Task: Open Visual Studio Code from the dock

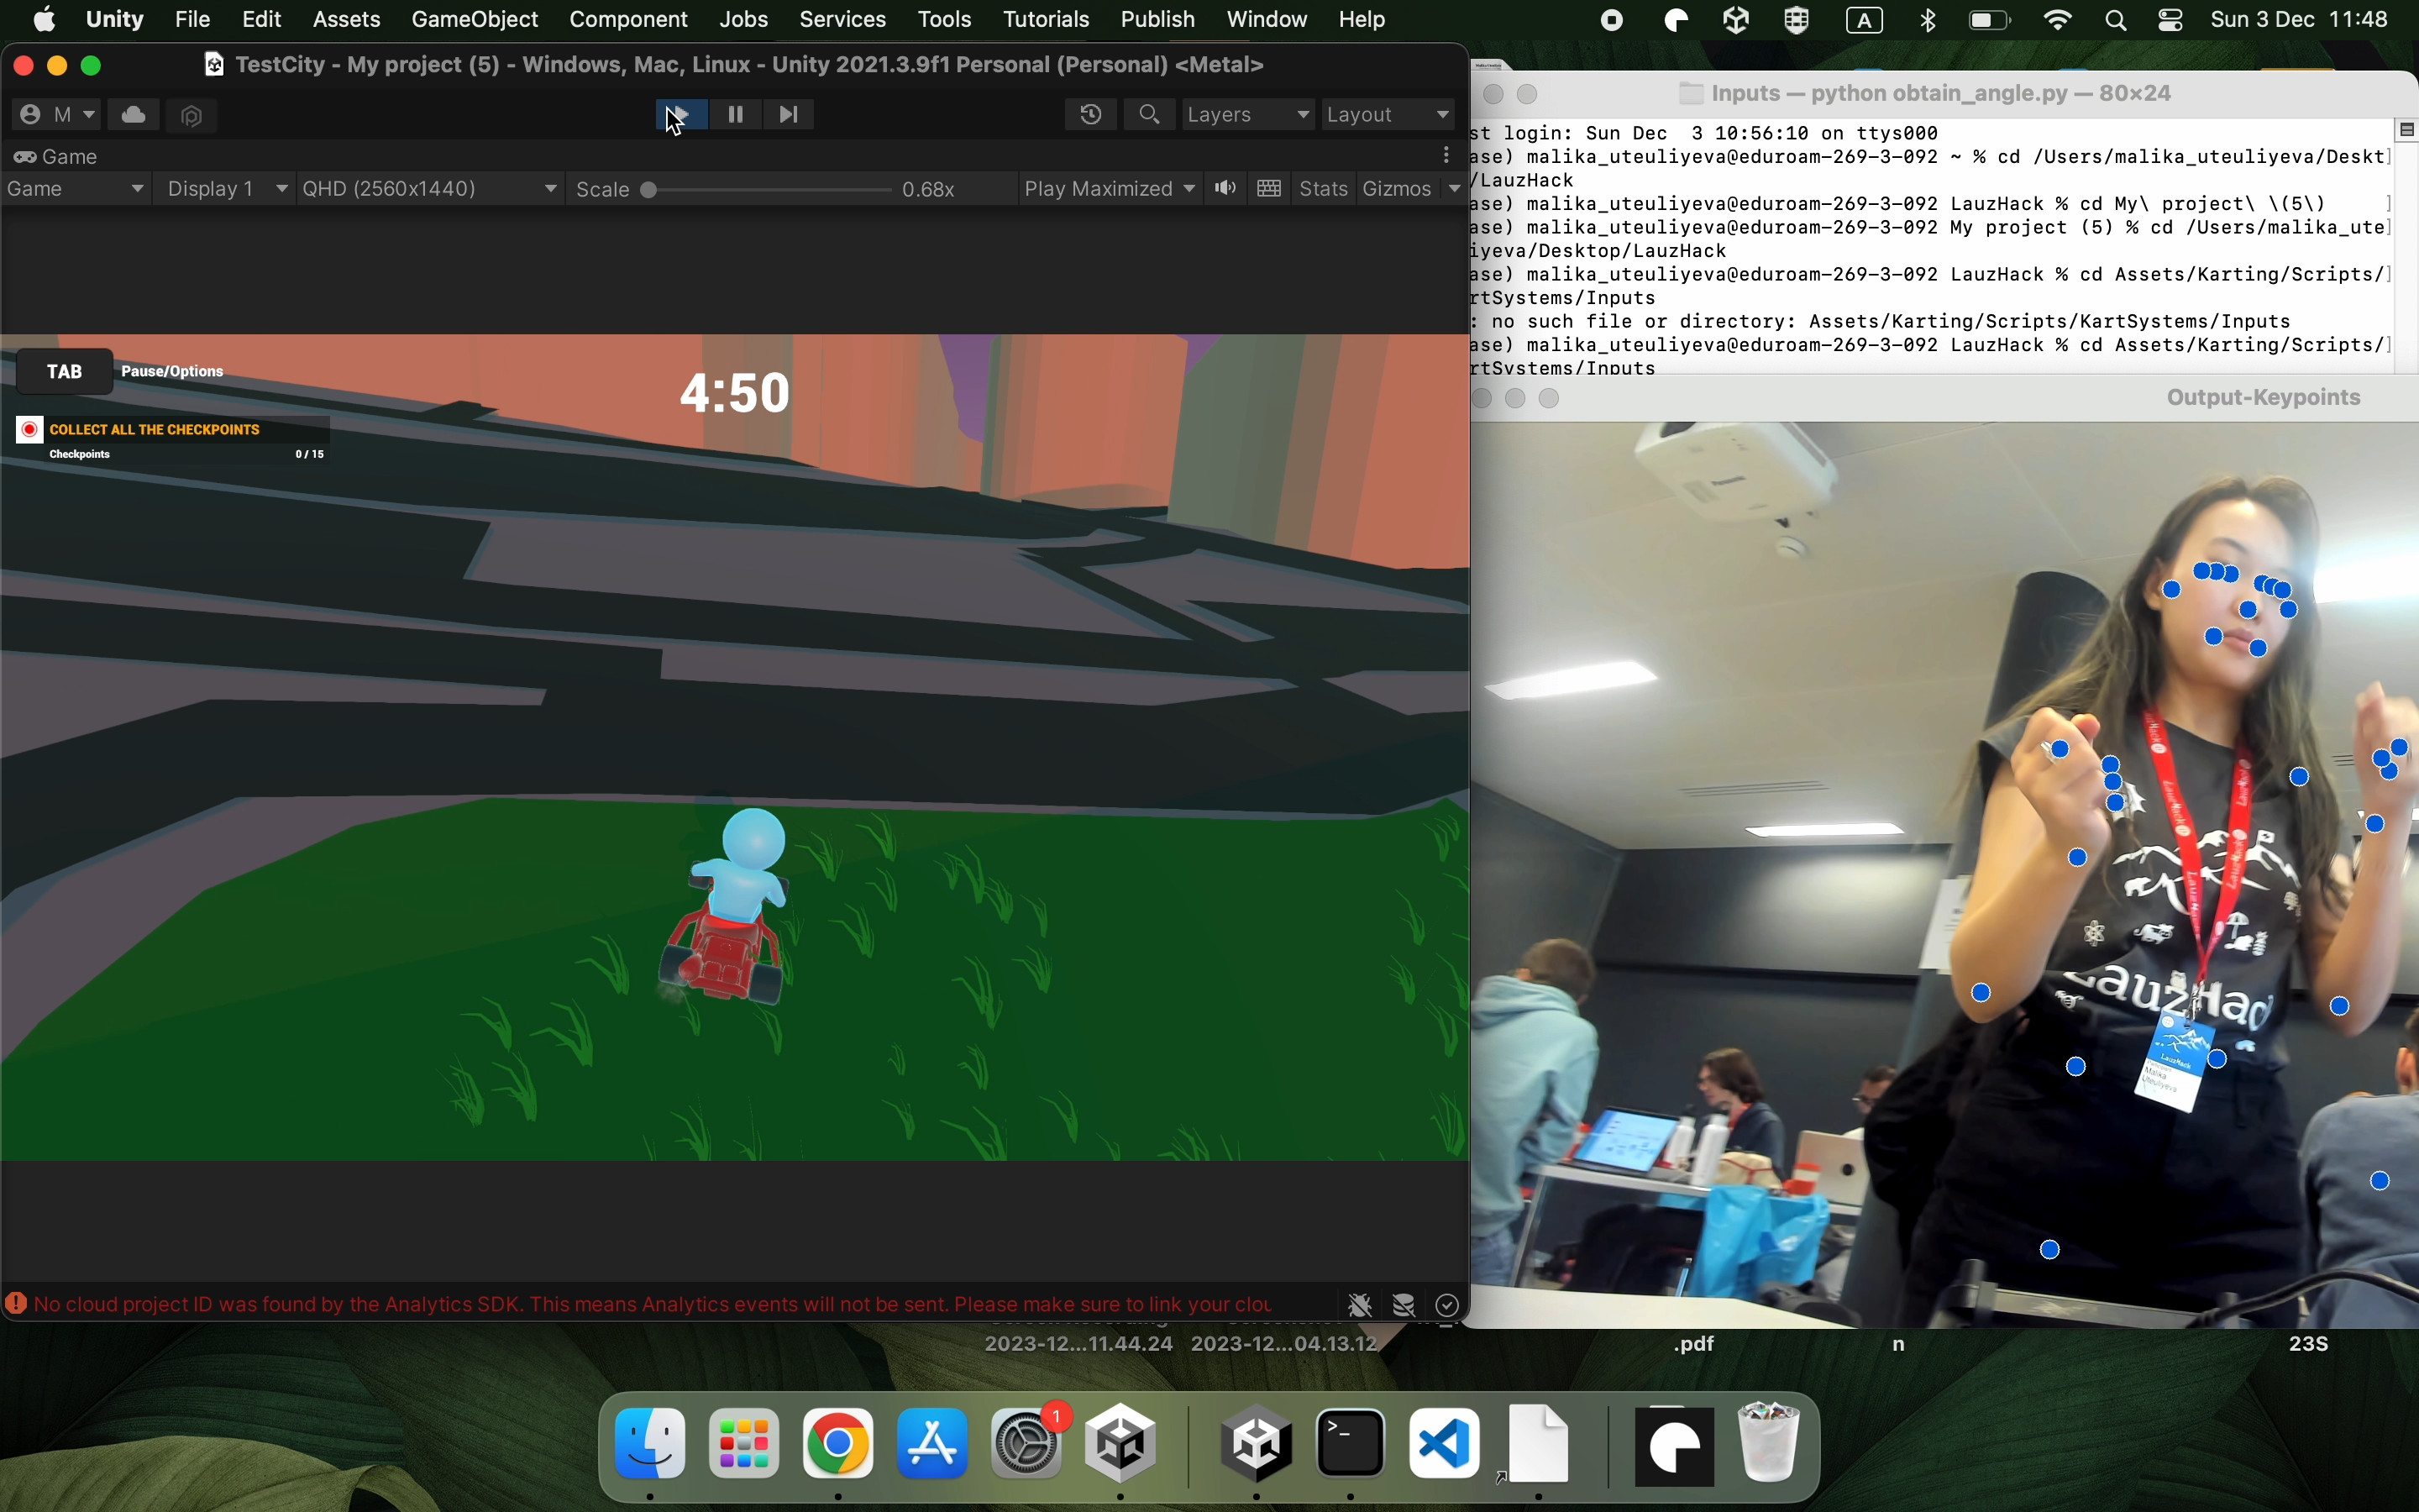Action: point(1445,1444)
